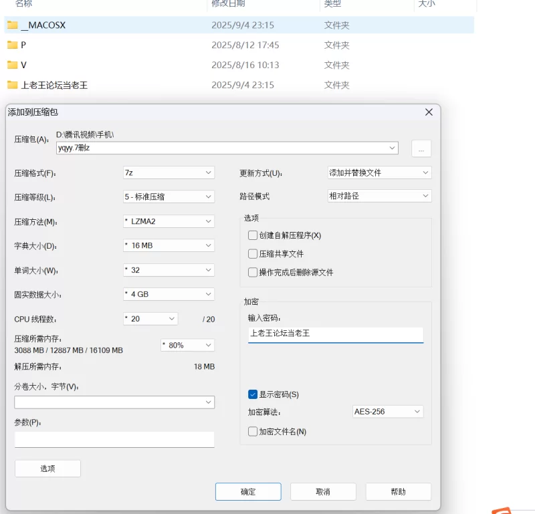Click the 取消 button
Screen dimensions: 535x514
click(323, 491)
